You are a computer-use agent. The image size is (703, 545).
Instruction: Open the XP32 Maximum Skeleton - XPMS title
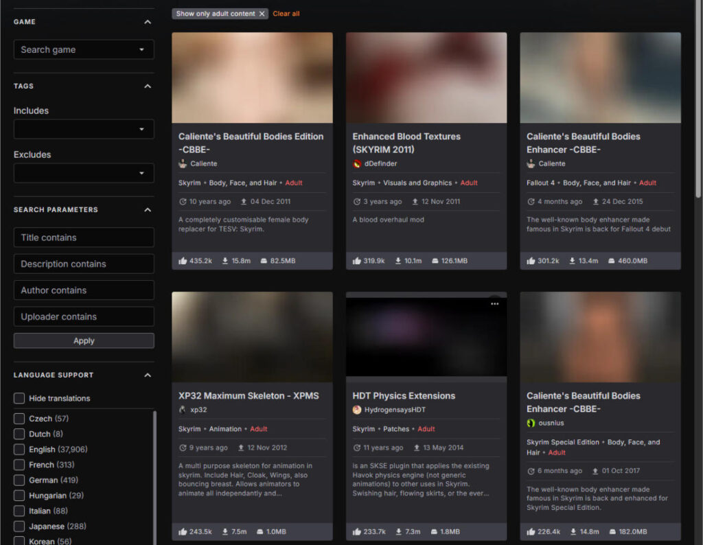pos(249,396)
